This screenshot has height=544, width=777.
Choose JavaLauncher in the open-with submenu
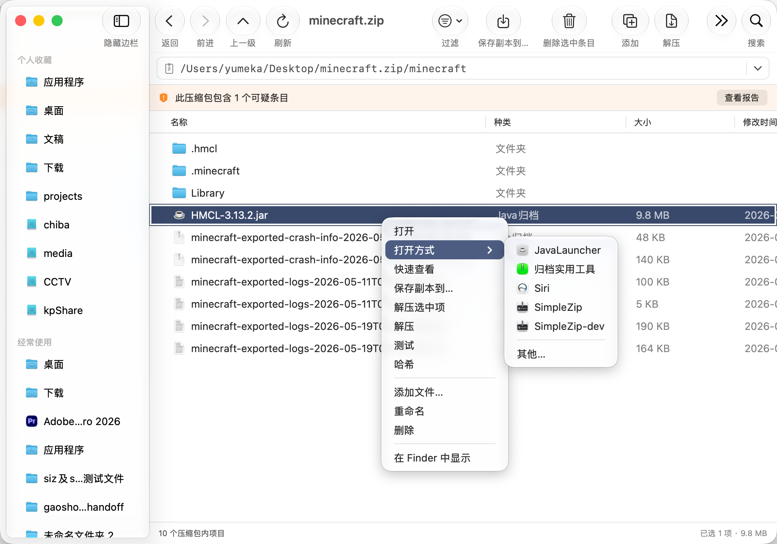click(561, 250)
